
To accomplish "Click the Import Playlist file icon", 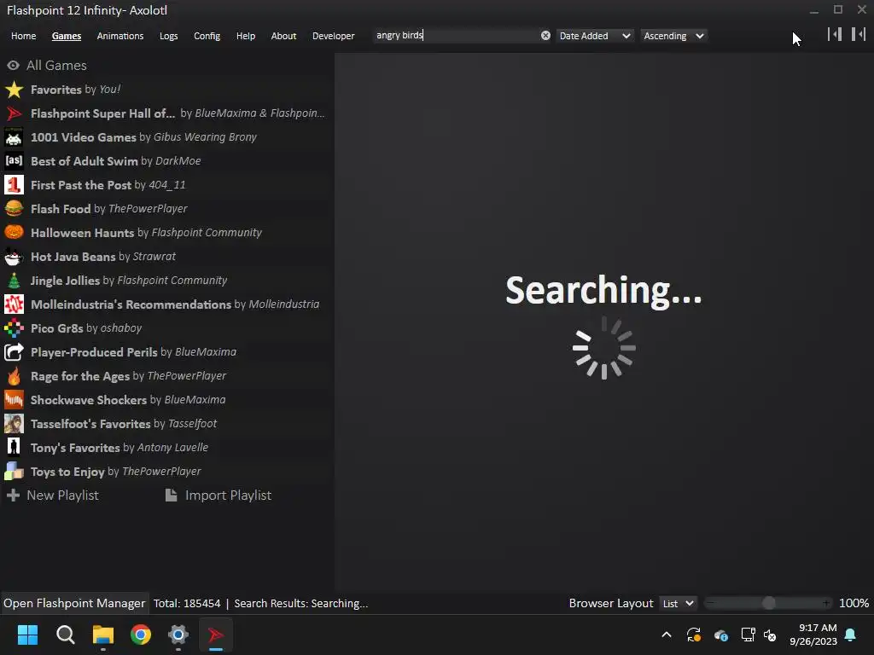I will click(x=171, y=496).
